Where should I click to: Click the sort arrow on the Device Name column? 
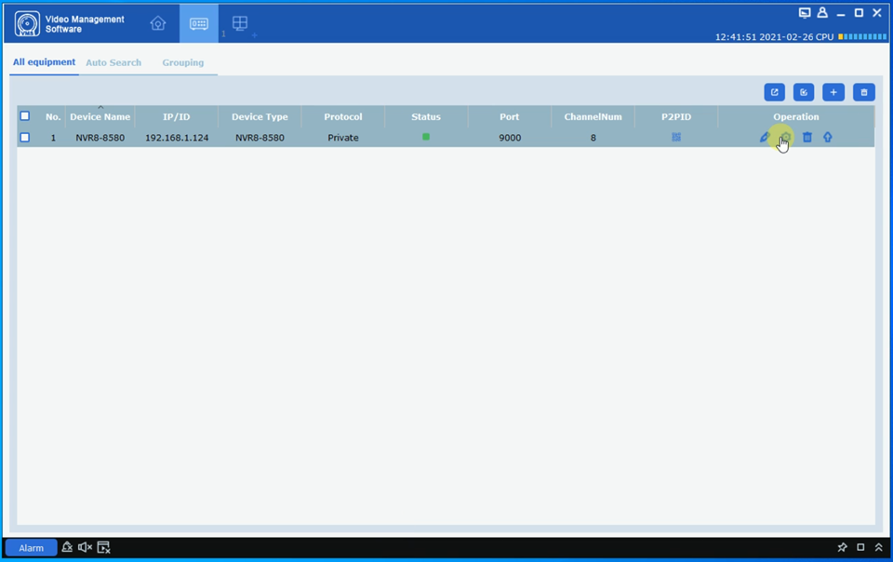[100, 108]
